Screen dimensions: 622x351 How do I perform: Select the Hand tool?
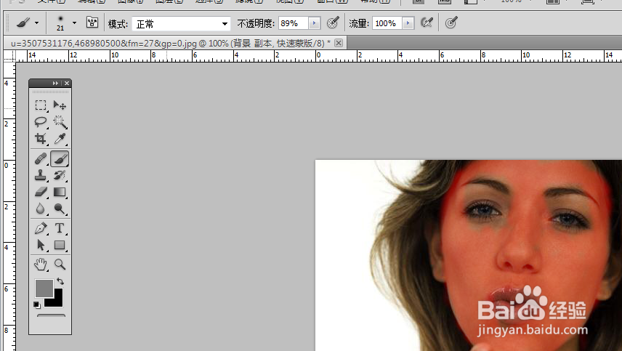pyautogui.click(x=41, y=265)
